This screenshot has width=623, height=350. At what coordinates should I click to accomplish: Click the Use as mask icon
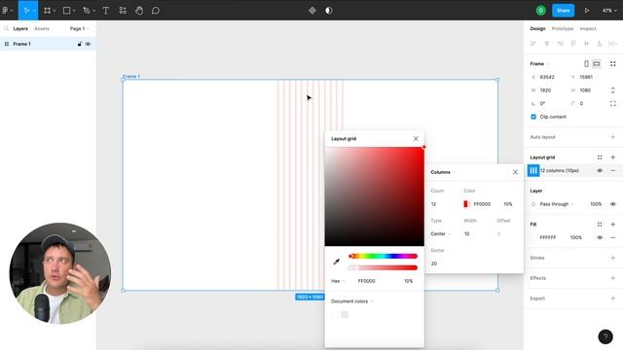[x=329, y=11]
